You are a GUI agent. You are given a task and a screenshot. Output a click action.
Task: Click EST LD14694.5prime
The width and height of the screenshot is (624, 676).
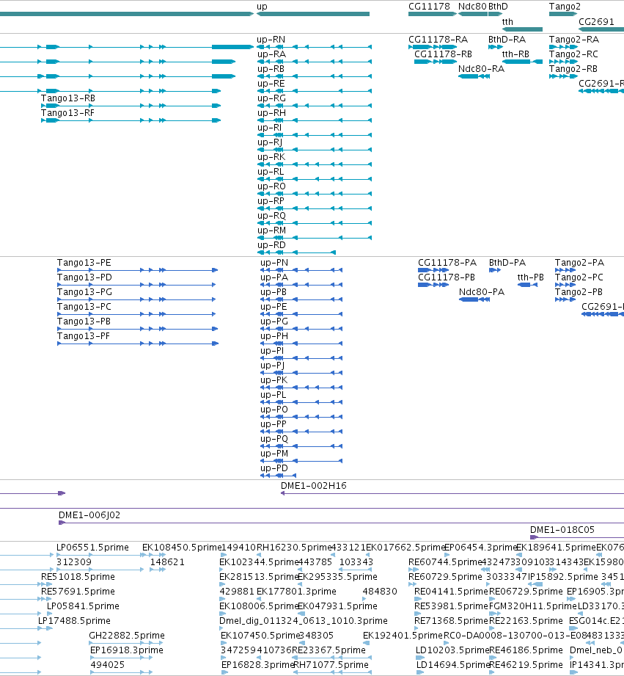453,665
